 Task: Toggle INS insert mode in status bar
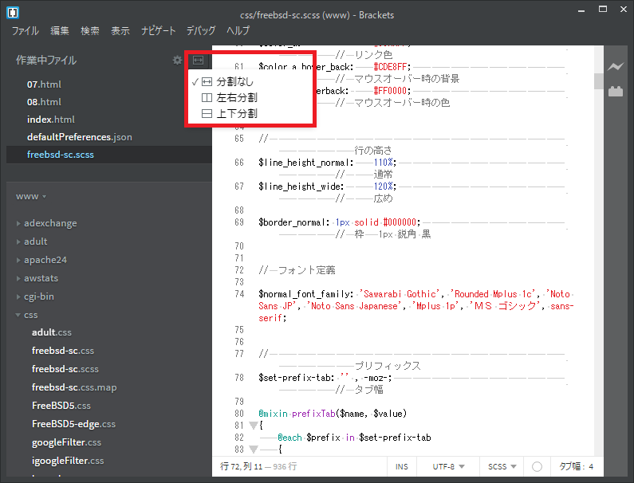click(x=401, y=466)
